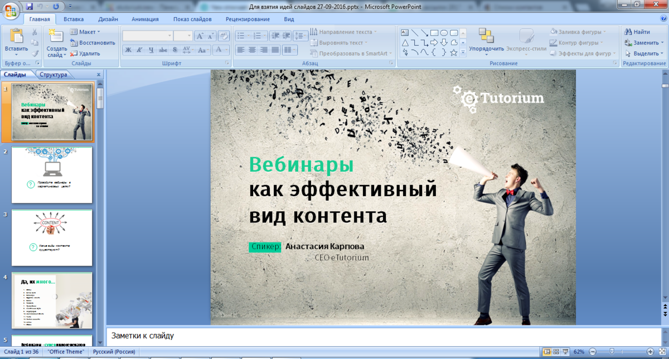Zoom in with the plus button
The image size is (669, 359).
coord(650,352)
